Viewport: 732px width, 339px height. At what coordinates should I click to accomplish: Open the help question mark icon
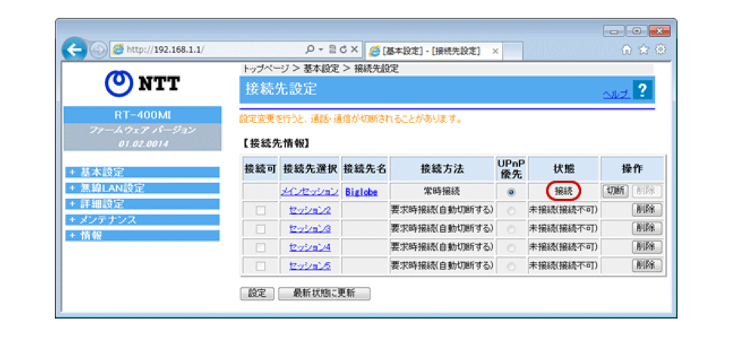(x=642, y=90)
